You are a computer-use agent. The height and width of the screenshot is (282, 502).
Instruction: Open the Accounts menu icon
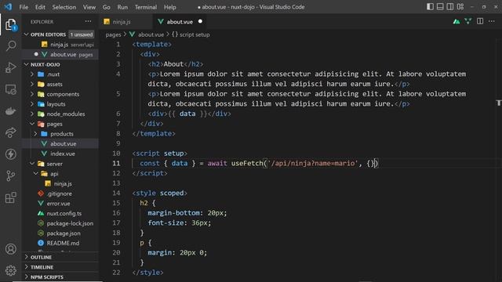10,249
